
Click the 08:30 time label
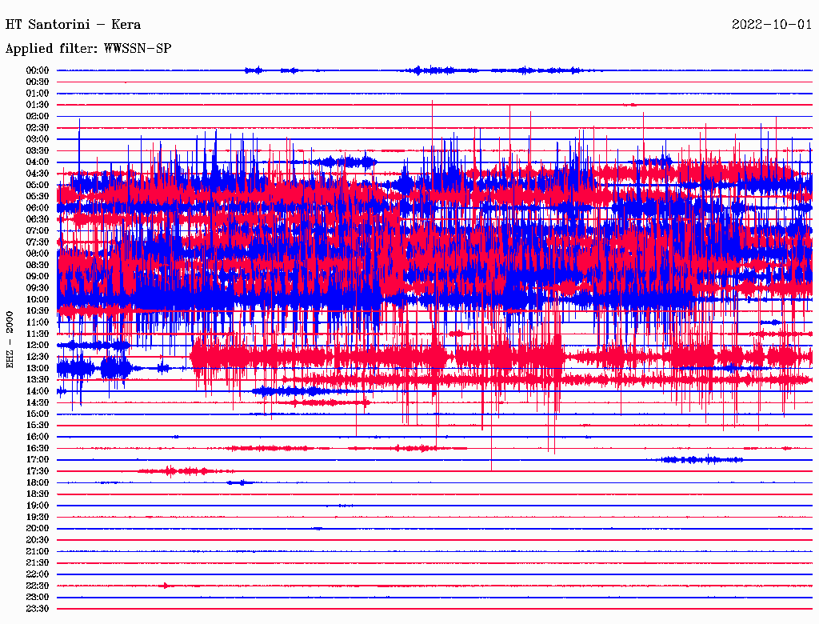pyautogui.click(x=38, y=265)
